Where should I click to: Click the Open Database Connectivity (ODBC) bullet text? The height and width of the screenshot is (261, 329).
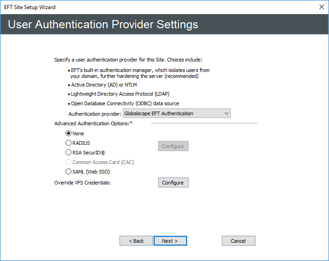125,103
